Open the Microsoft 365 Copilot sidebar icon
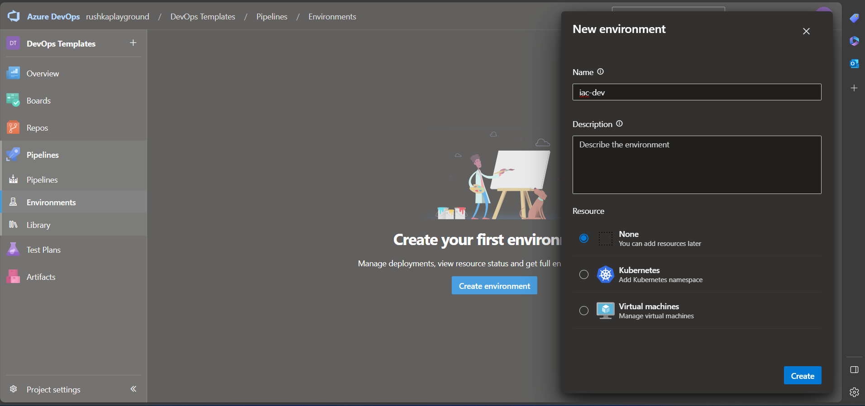 point(854,41)
